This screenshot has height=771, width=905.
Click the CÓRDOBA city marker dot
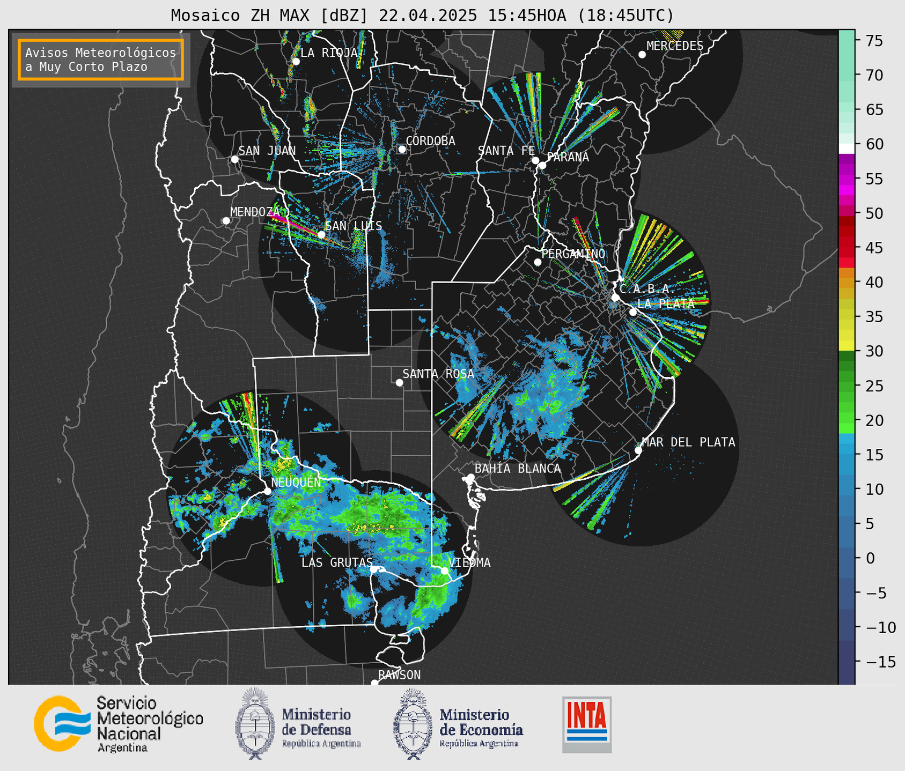tap(402, 149)
